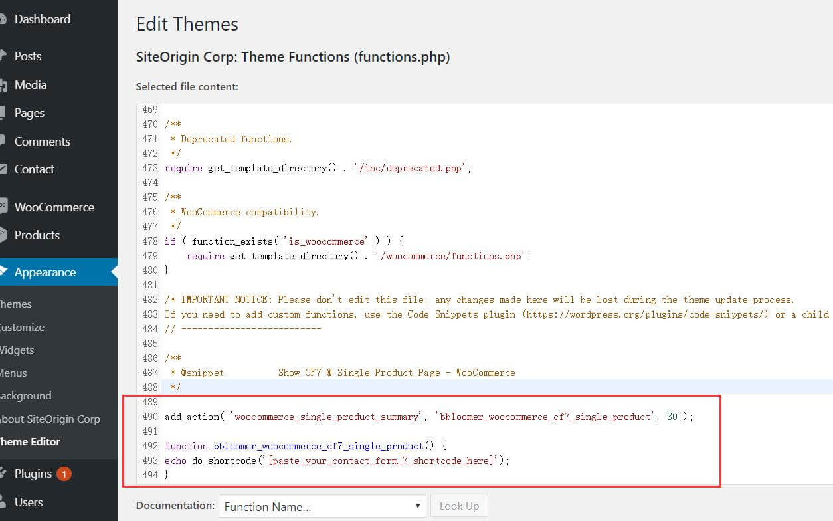Click the WooCommerce icon in sidebar
Screen dimensions: 833x521
tap(3, 207)
